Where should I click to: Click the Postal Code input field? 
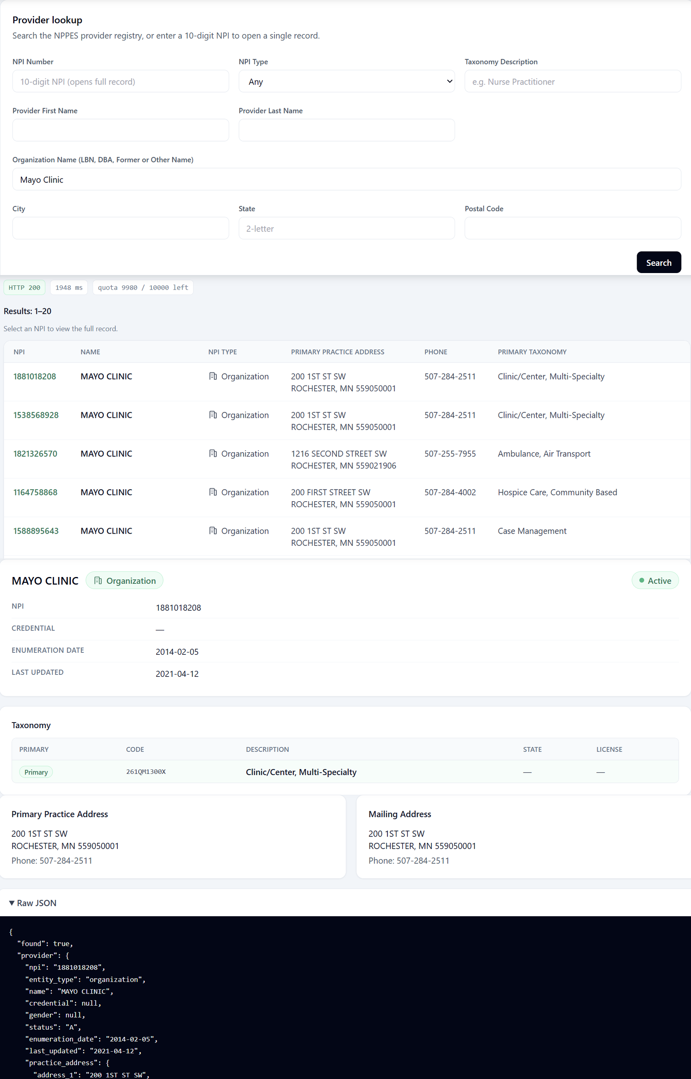pos(572,228)
